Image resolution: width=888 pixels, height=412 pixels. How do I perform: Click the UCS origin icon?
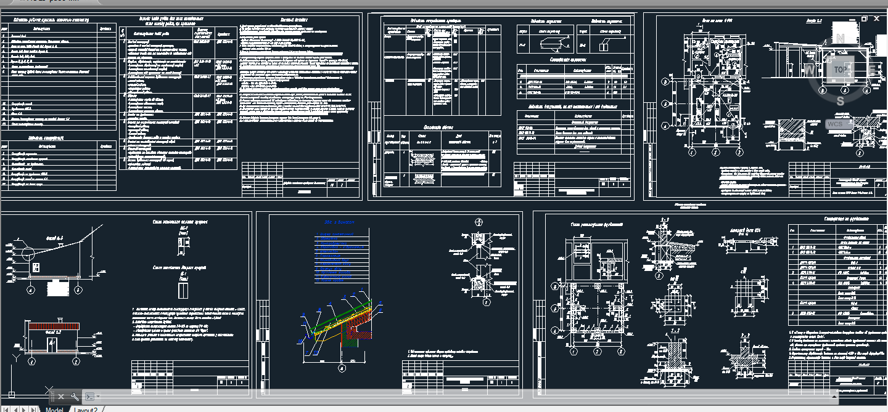tap(11, 395)
